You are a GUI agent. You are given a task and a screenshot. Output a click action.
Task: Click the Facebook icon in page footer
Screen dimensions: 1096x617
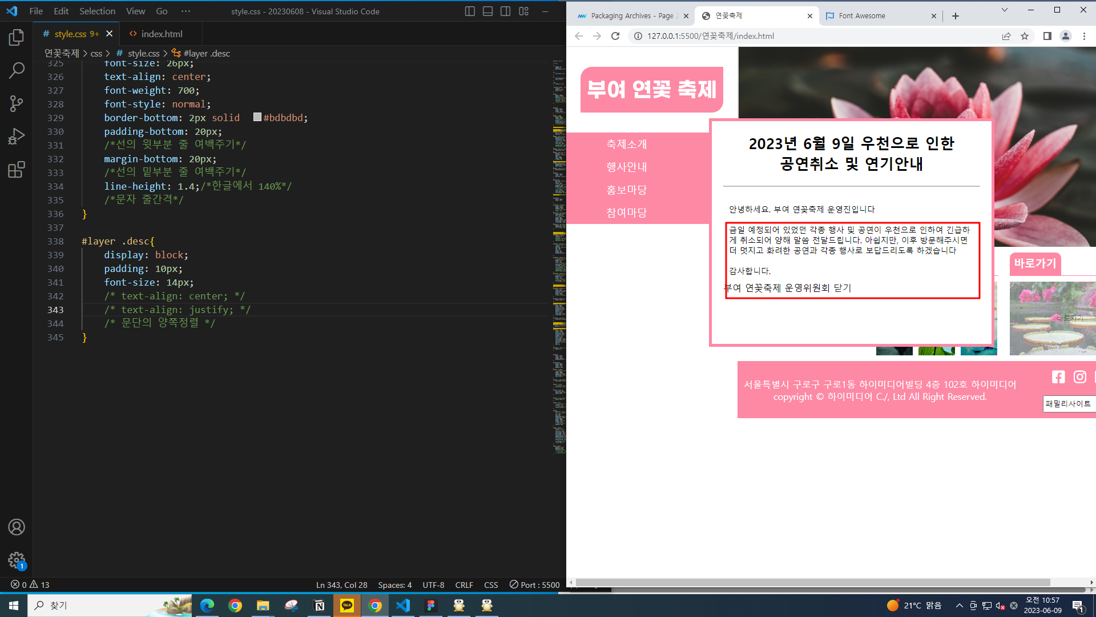click(1058, 377)
